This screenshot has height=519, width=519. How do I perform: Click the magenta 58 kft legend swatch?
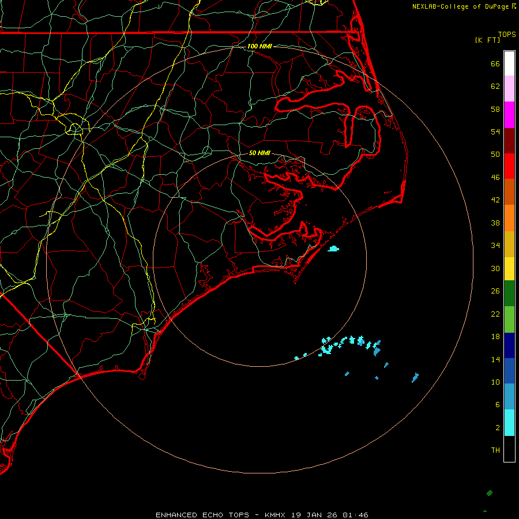click(509, 115)
